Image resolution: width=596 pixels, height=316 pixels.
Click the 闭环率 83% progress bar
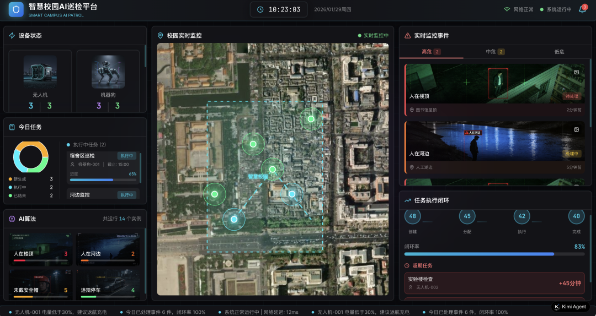tap(494, 254)
